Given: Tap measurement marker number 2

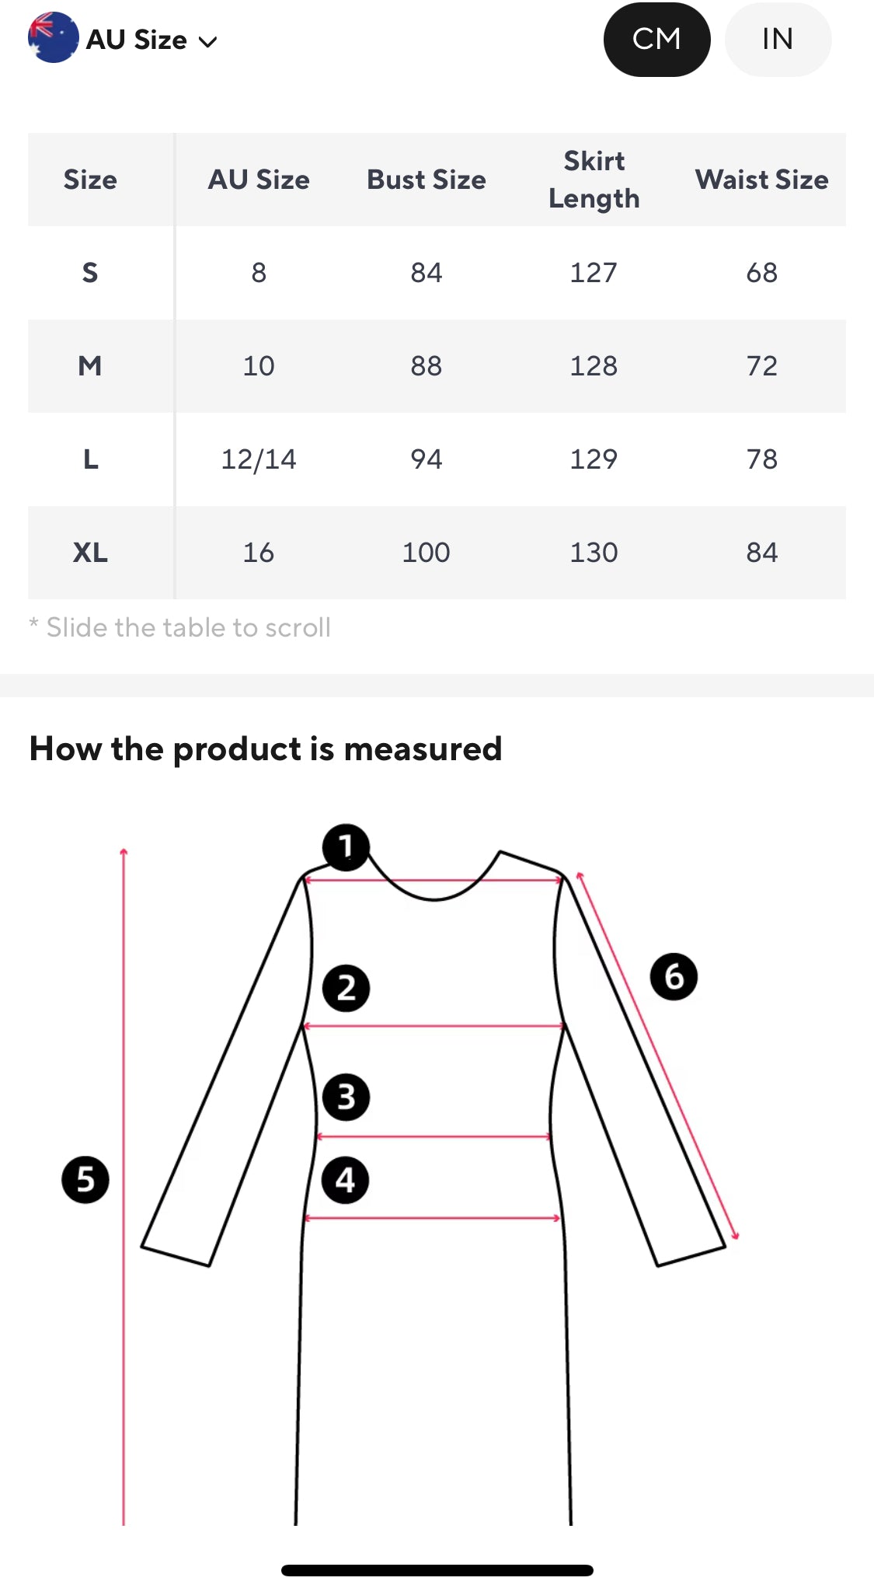Looking at the screenshot, I should (x=346, y=989).
